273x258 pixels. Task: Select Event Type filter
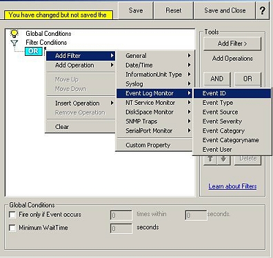coord(232,103)
